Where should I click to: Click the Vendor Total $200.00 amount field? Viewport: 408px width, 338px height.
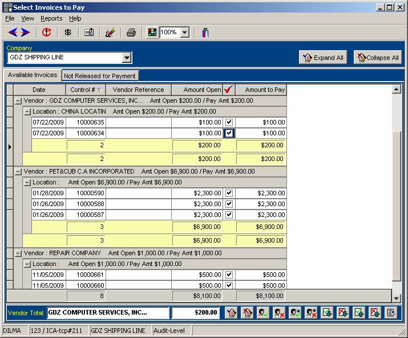pyautogui.click(x=195, y=312)
